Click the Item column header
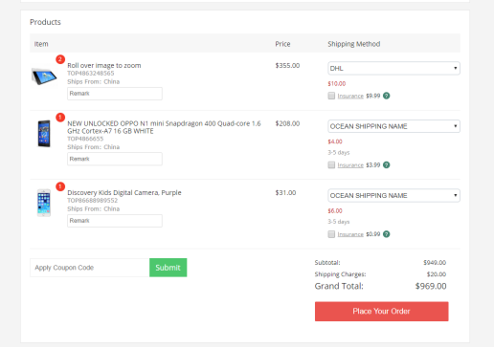 (x=41, y=44)
